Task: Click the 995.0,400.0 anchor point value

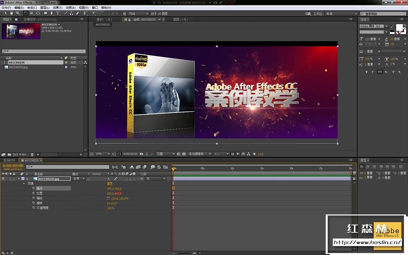Action: tap(114, 189)
